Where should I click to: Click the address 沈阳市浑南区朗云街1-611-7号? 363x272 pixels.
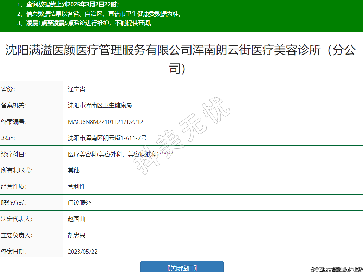[x=107, y=138]
